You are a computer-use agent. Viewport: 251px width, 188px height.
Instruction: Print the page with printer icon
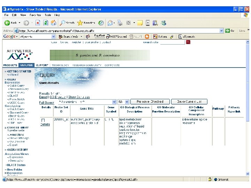[120, 23]
